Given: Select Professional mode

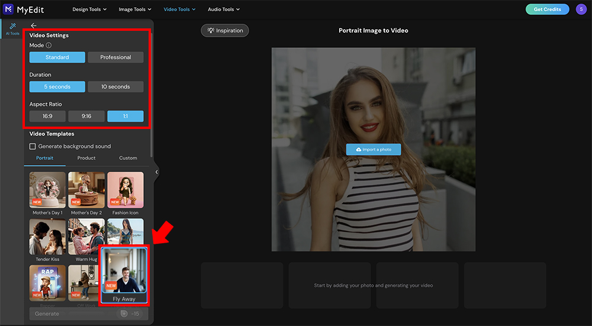Looking at the screenshot, I should (115, 57).
